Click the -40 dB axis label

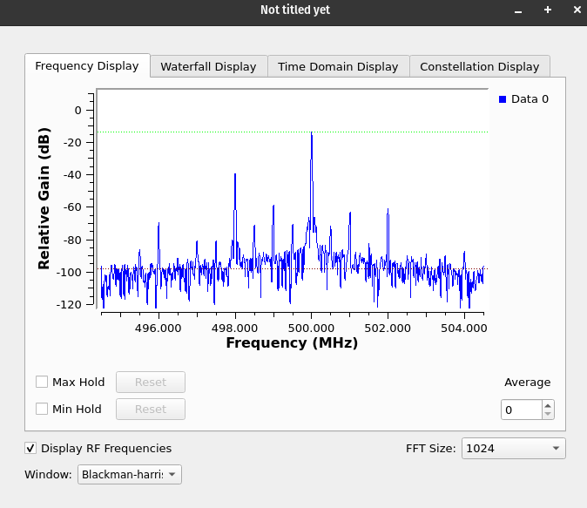coord(72,174)
